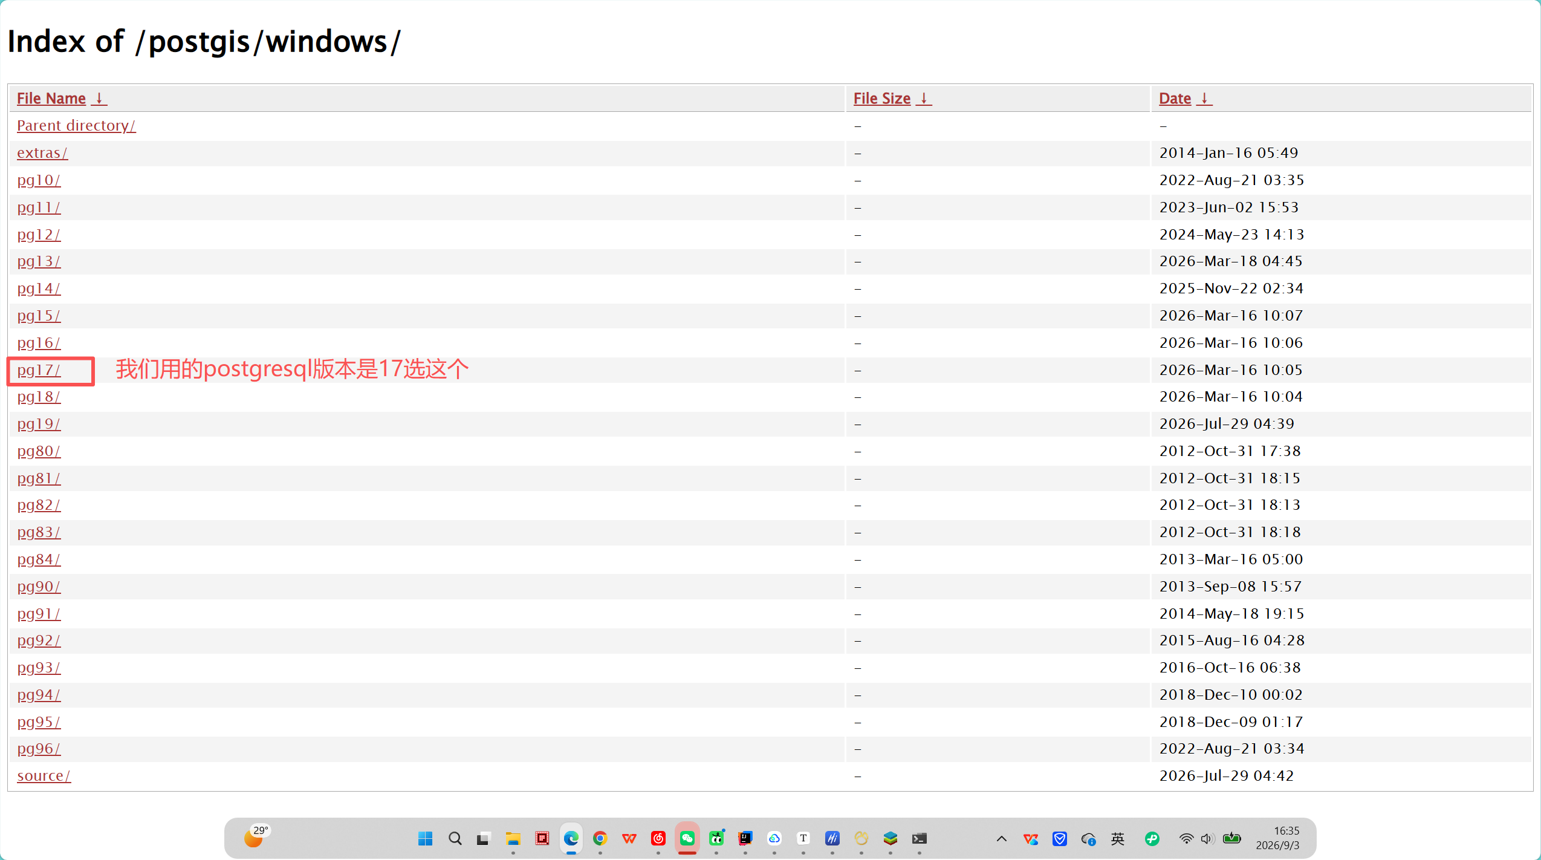Open the pg80/ directory link
The width and height of the screenshot is (1541, 860).
(x=39, y=451)
